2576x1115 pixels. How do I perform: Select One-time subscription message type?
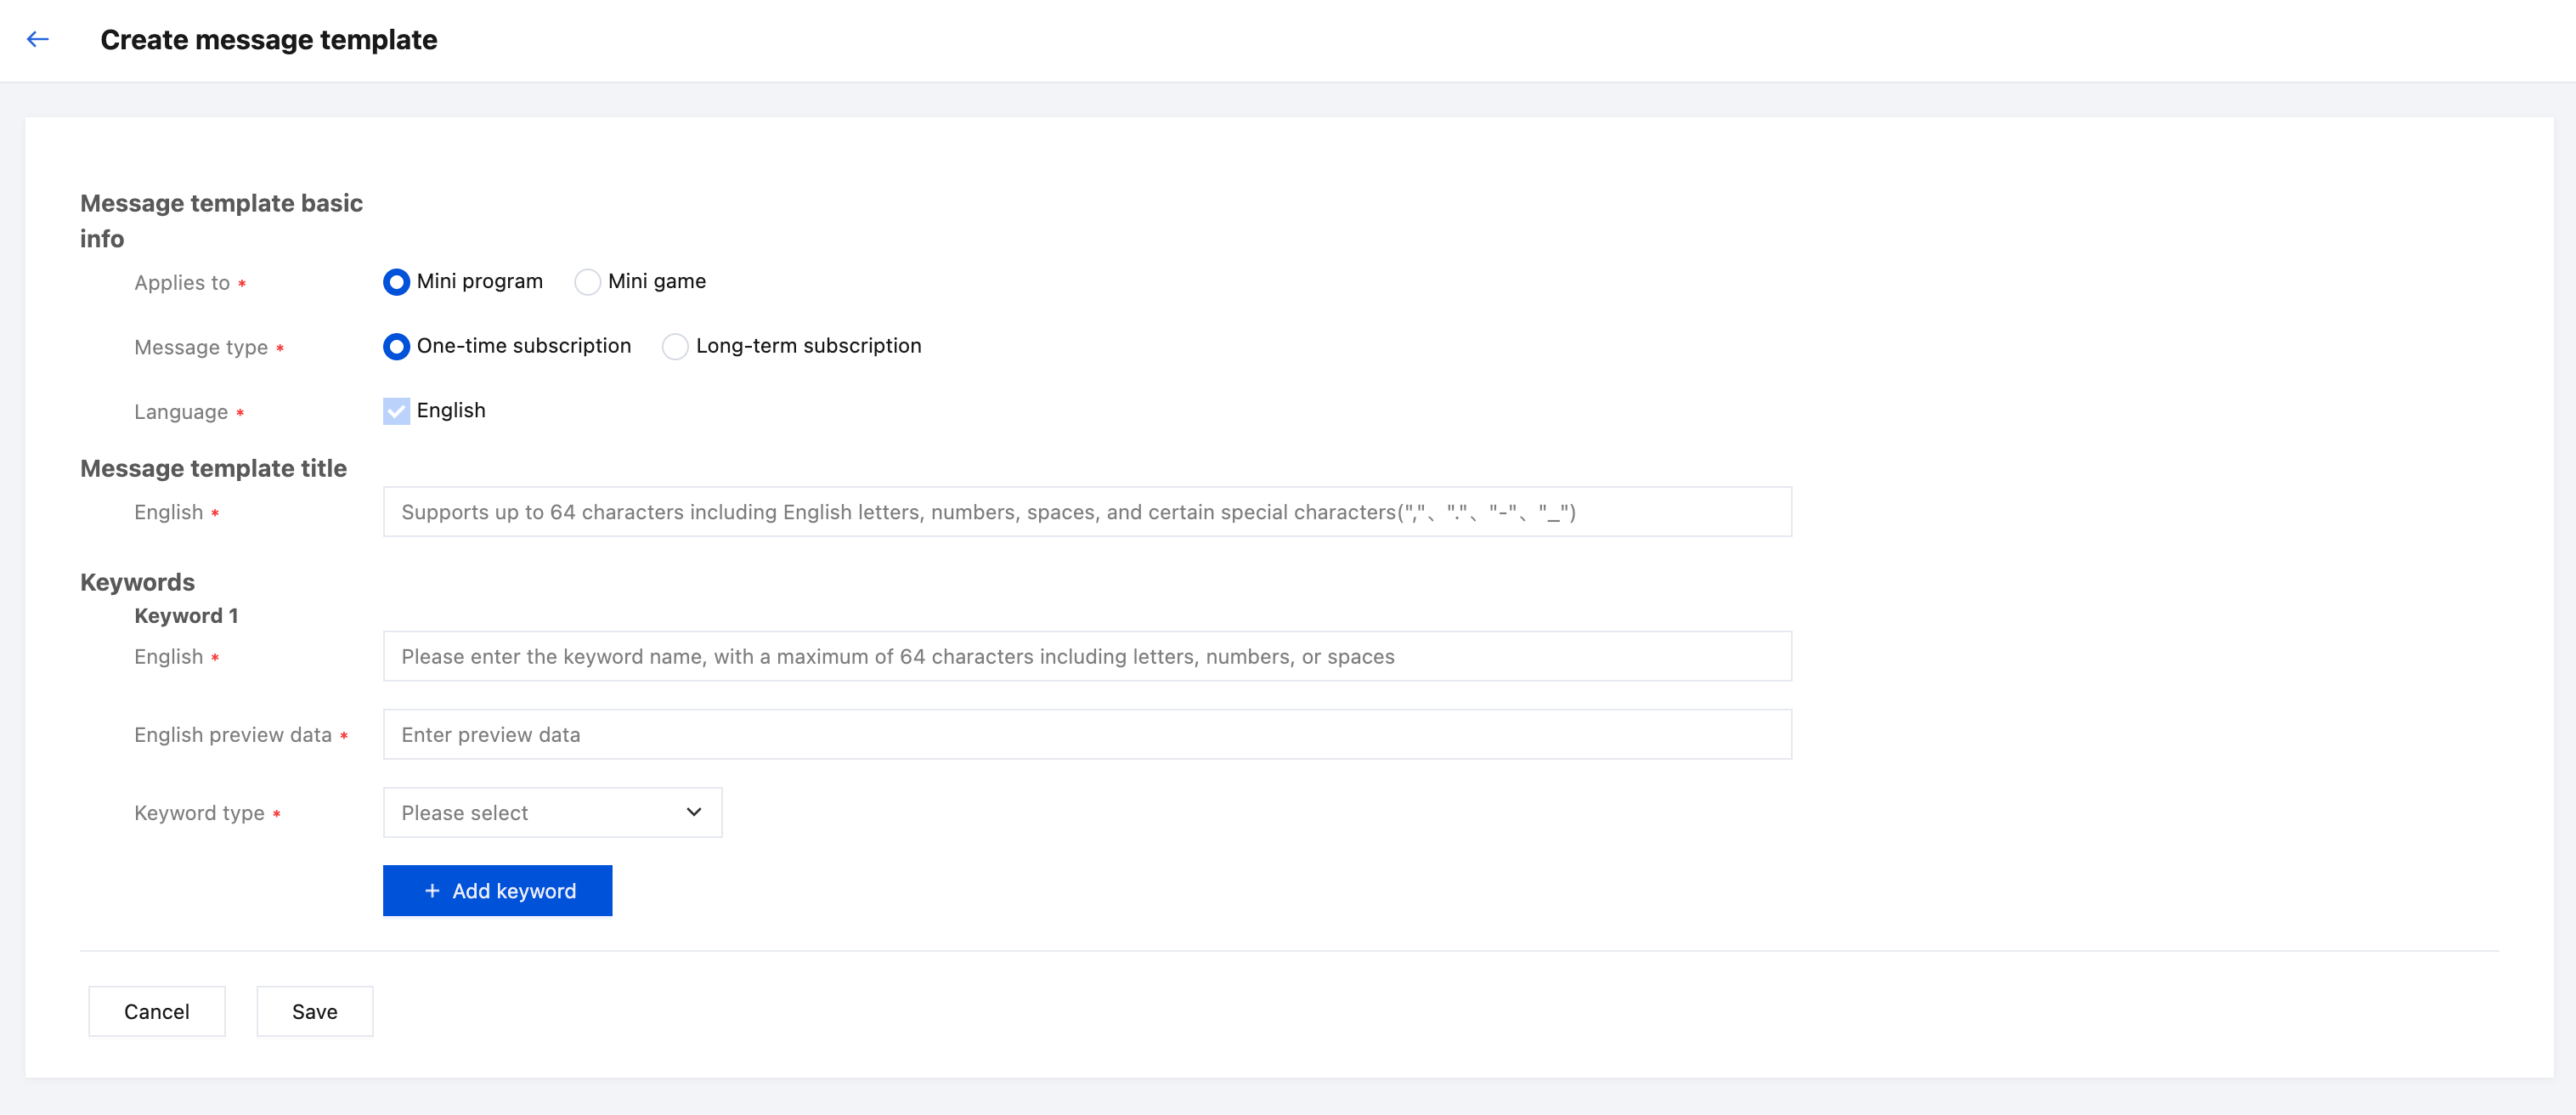pyautogui.click(x=397, y=346)
